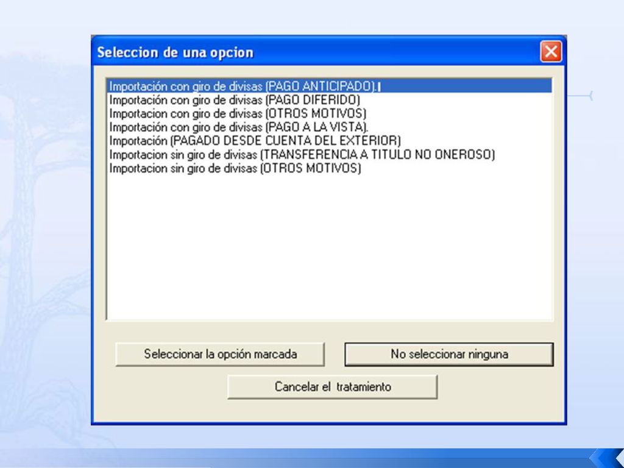Screen dimensions: 624x468
Task: Click 'Cancelar el tratamiento' button
Action: [x=332, y=386]
